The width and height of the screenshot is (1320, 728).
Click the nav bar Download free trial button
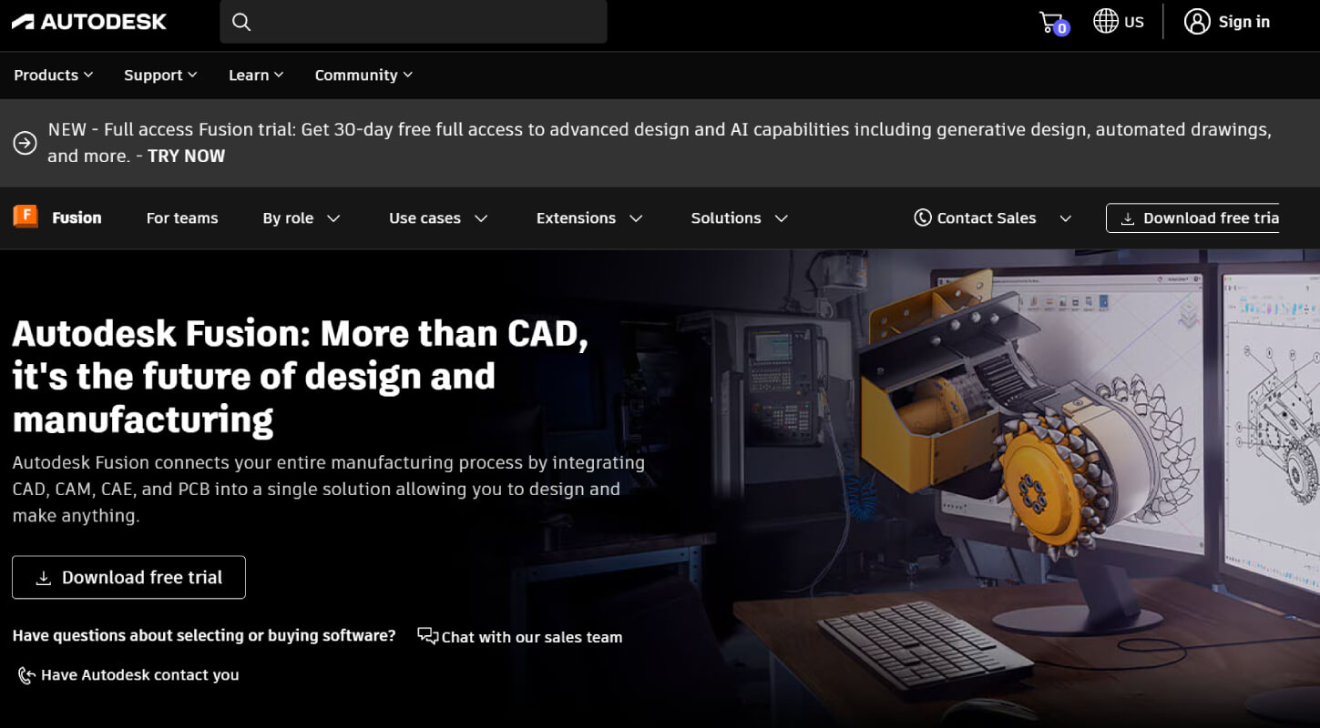pos(1193,217)
